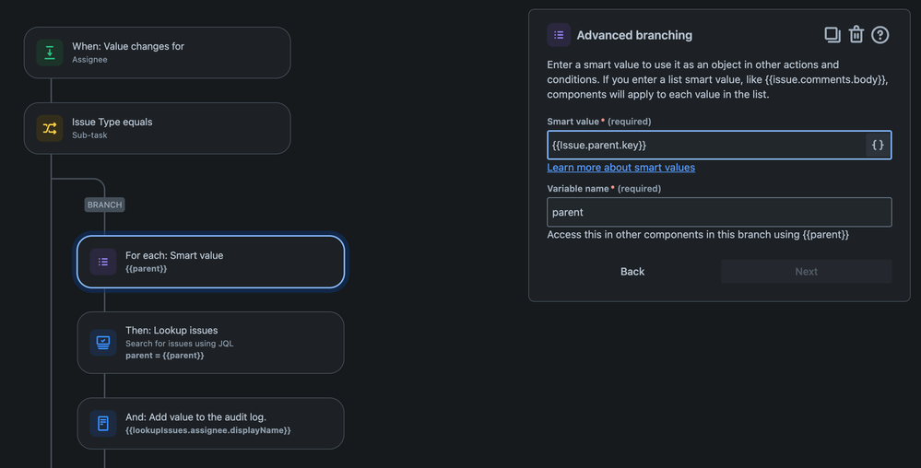Click the BRANCH label tag

(x=104, y=205)
